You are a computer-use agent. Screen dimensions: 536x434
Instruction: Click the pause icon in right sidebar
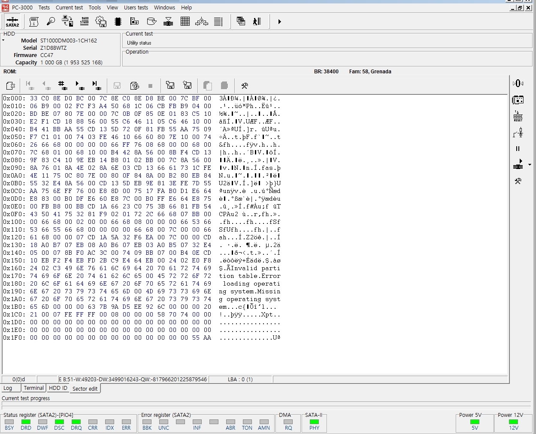tap(518, 149)
